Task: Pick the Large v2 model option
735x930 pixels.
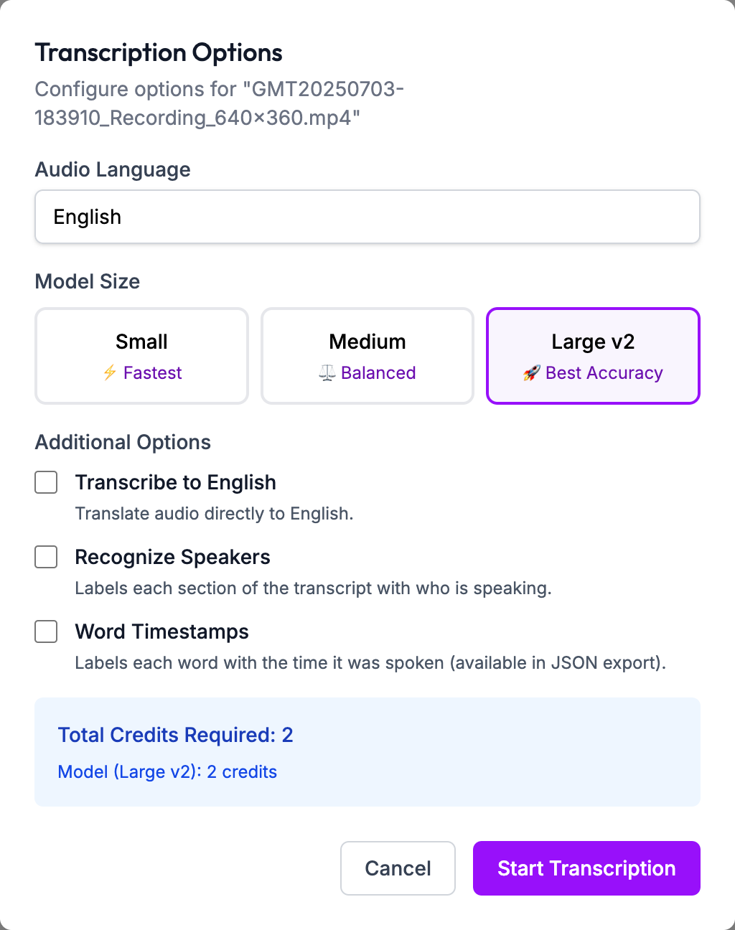Action: [x=593, y=356]
